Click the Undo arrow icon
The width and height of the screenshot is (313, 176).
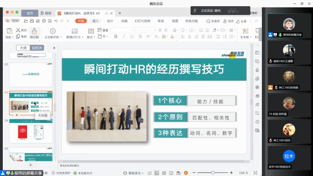click(x=56, y=21)
